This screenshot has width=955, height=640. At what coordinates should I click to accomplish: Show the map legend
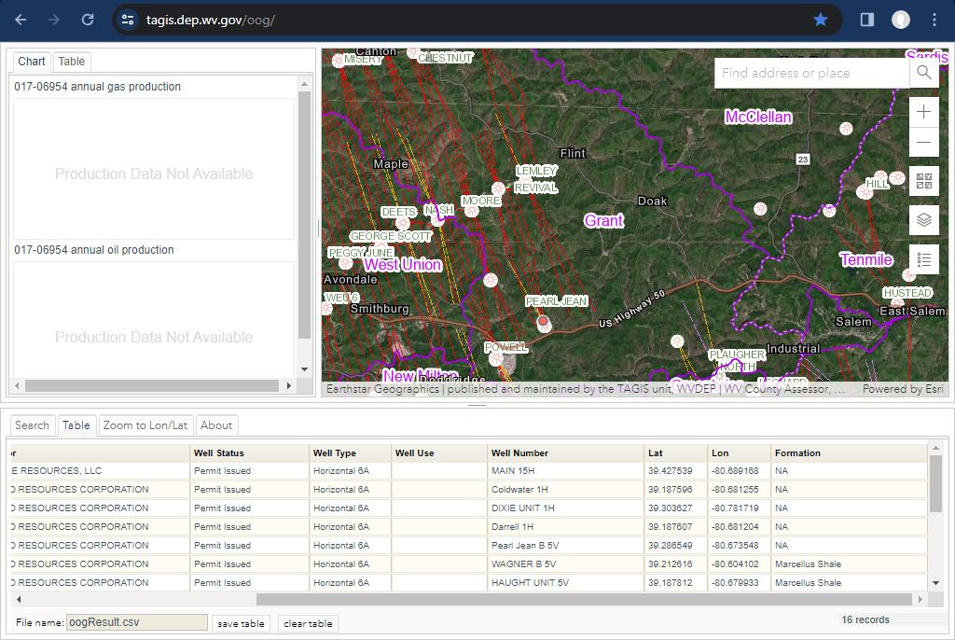[x=923, y=260]
